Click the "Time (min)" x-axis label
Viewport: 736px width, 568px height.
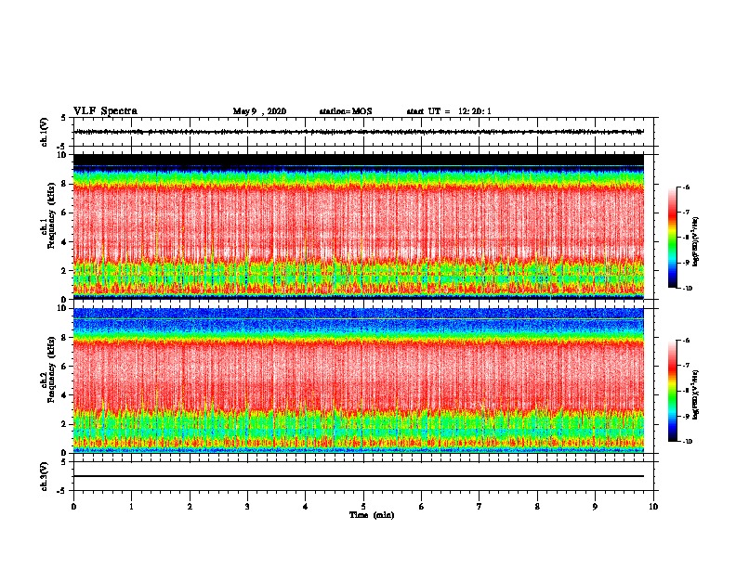click(x=372, y=515)
